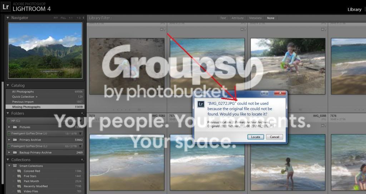
Task: Expand the Backup Primary Archive folder
Action: (x=9, y=153)
